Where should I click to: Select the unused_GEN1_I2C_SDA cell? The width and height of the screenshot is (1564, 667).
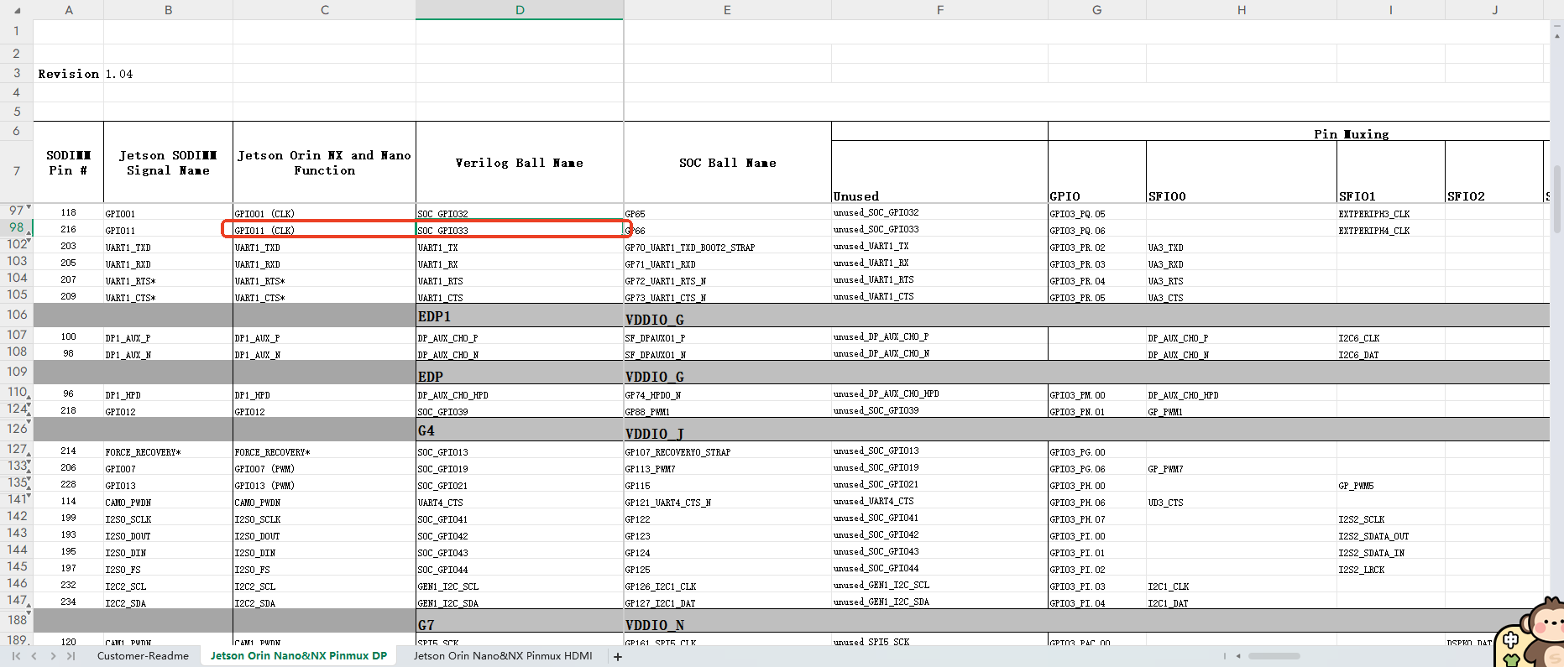[939, 602]
